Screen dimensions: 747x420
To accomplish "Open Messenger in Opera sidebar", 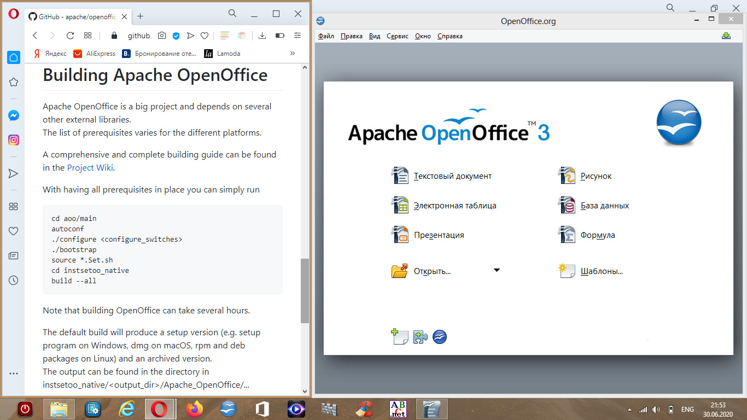I will click(14, 116).
